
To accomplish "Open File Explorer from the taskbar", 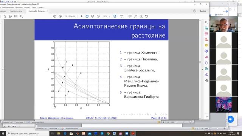I will click(59, 133).
